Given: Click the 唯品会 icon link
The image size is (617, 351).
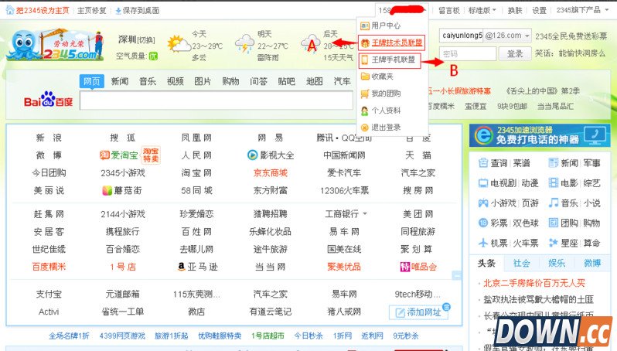Looking at the screenshot, I should click(405, 267).
